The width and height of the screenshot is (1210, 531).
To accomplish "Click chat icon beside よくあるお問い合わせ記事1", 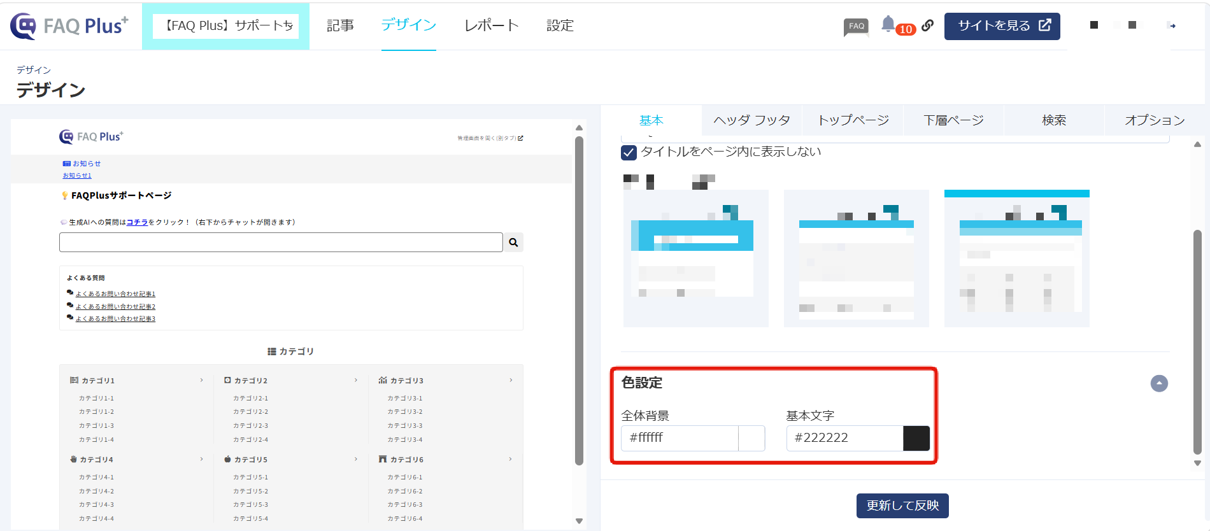I will (x=70, y=293).
